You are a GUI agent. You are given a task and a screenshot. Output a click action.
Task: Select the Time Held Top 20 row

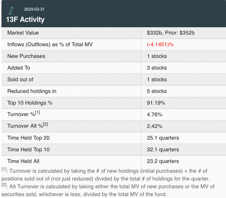click(x=28, y=138)
